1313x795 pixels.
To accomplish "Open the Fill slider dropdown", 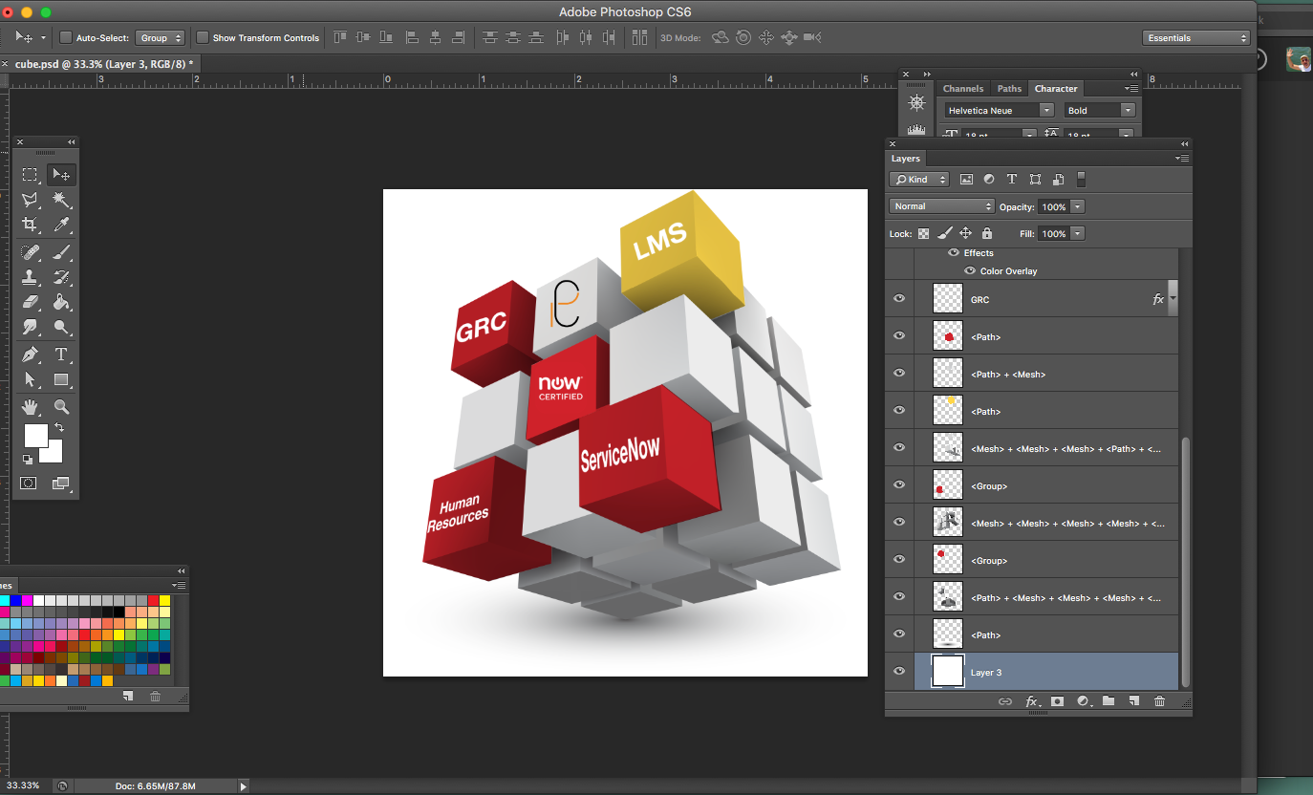I will [x=1078, y=233].
